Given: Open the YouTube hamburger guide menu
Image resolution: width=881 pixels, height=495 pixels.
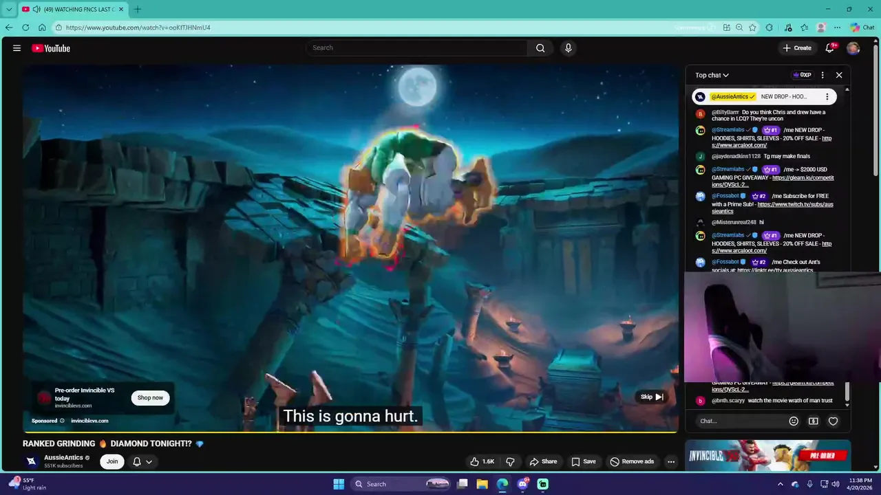Looking at the screenshot, I should click(x=17, y=48).
